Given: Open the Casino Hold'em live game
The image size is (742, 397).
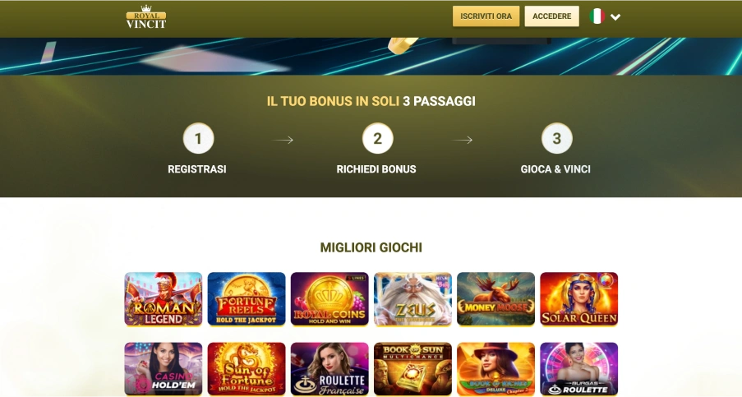Looking at the screenshot, I should point(164,369).
